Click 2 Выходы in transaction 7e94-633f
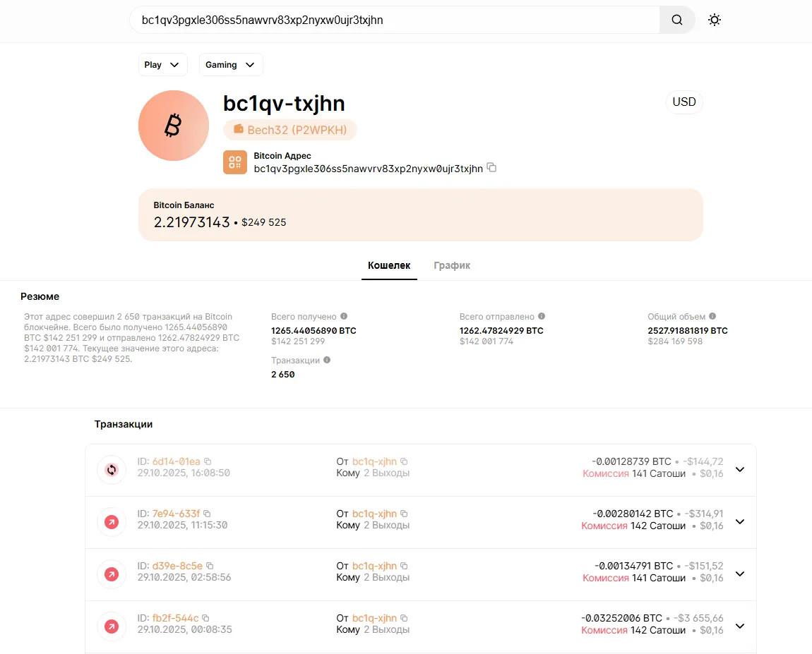This screenshot has width=812, height=654. [x=386, y=525]
